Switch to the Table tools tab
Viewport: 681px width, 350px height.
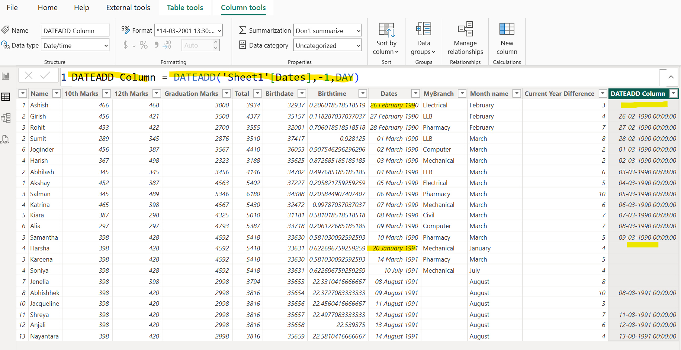pyautogui.click(x=185, y=7)
